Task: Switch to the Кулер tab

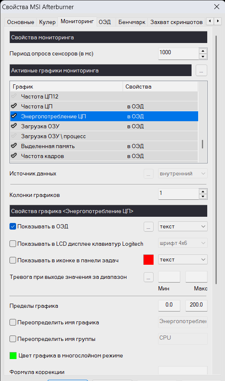Action: tap(47, 22)
